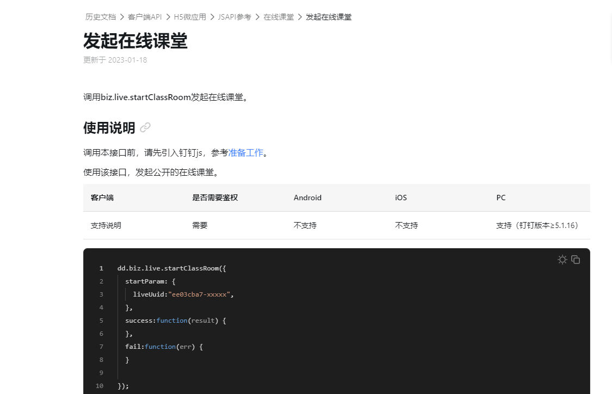This screenshot has height=394, width=612.
Task: Open H5微应用 breadcrumb
Action: coord(190,17)
